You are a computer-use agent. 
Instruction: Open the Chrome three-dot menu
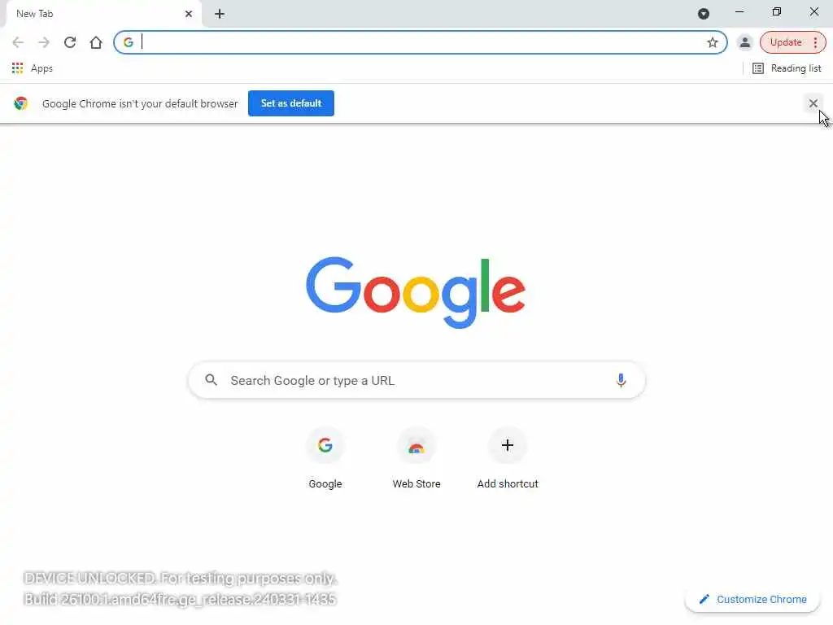[x=815, y=42]
